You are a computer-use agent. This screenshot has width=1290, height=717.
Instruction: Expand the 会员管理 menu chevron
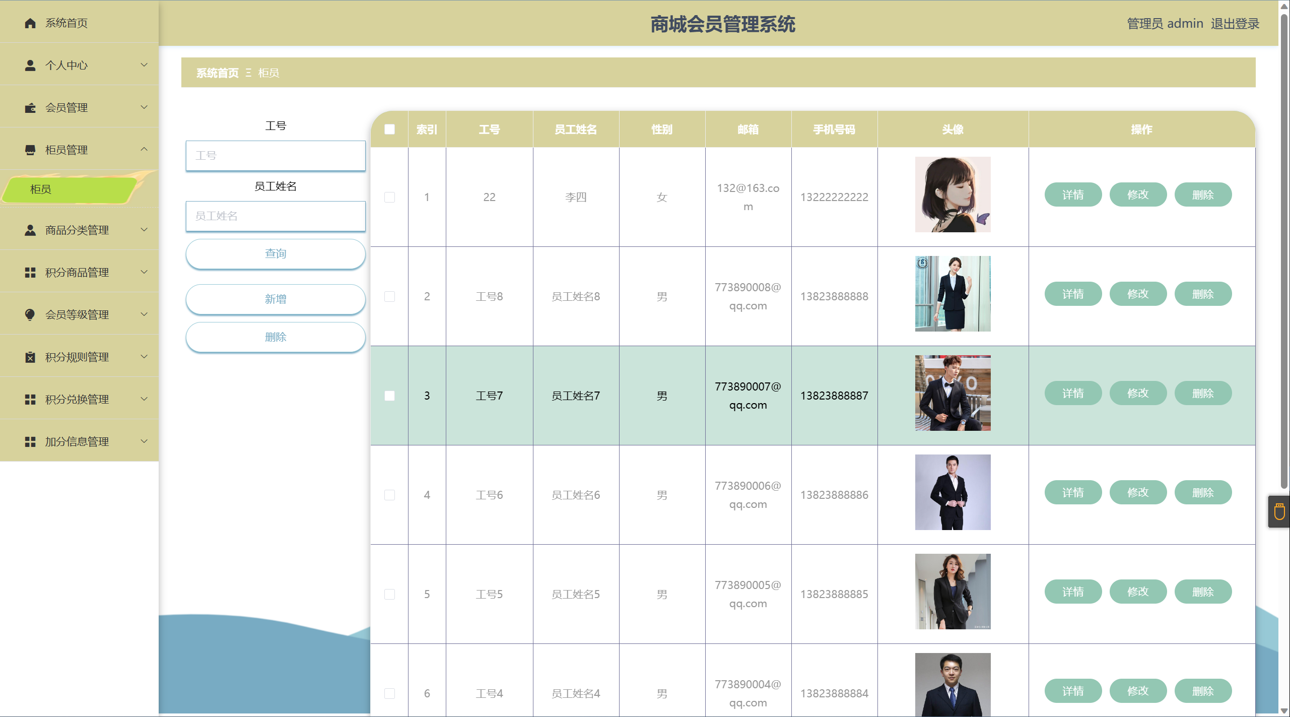pyautogui.click(x=144, y=107)
